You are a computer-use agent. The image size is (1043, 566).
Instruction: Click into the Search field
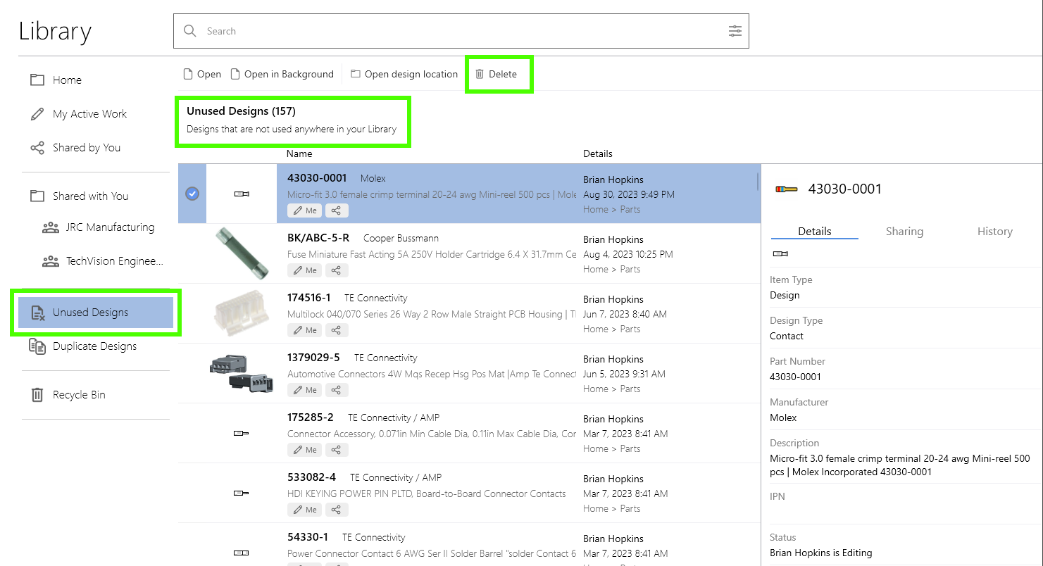coord(461,31)
